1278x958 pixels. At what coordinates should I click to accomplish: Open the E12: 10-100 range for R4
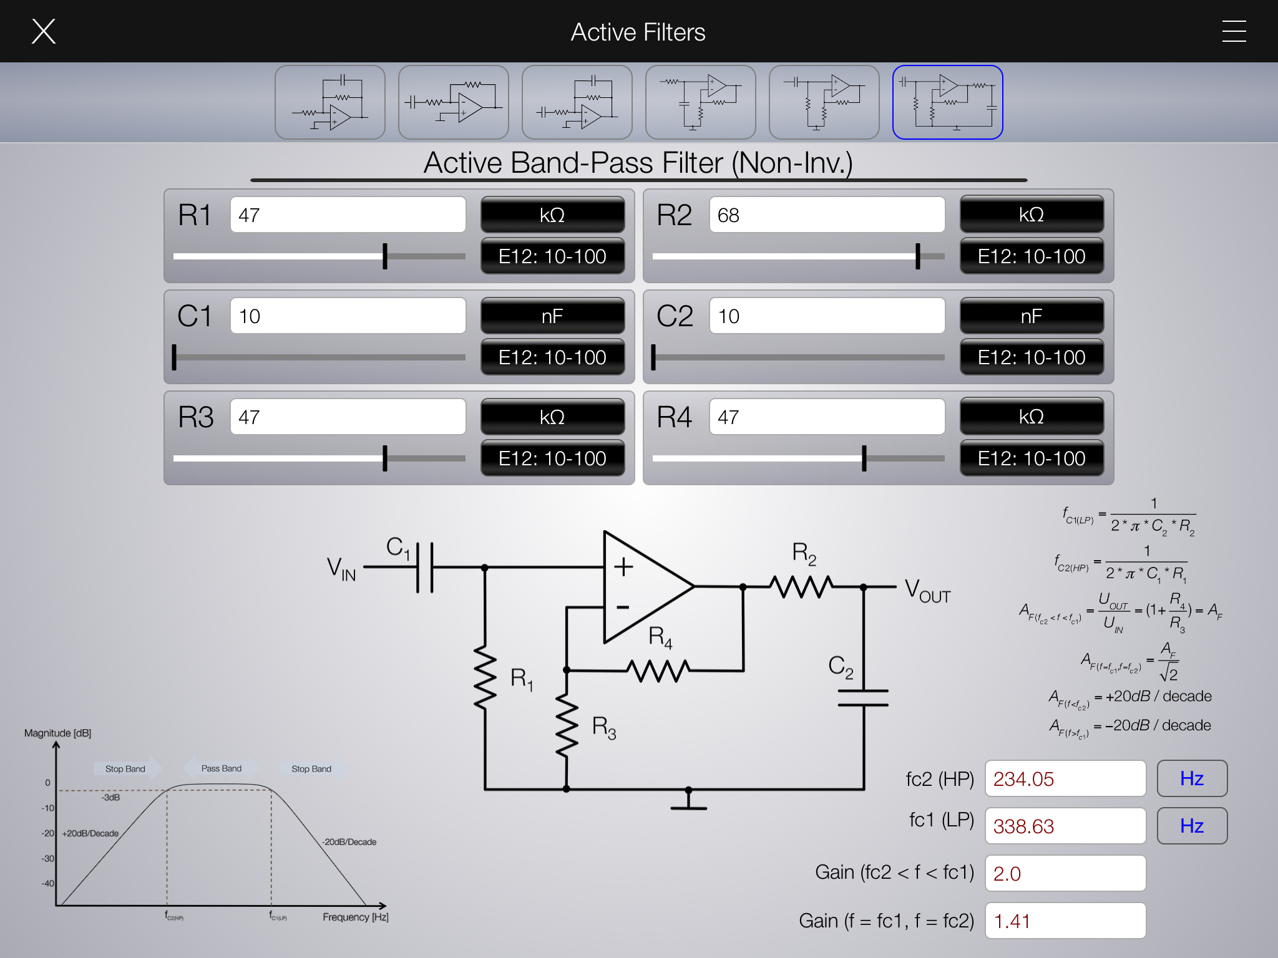point(1031,458)
